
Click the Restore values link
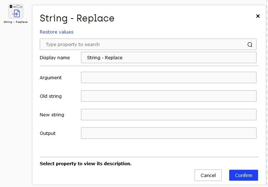pos(57,32)
